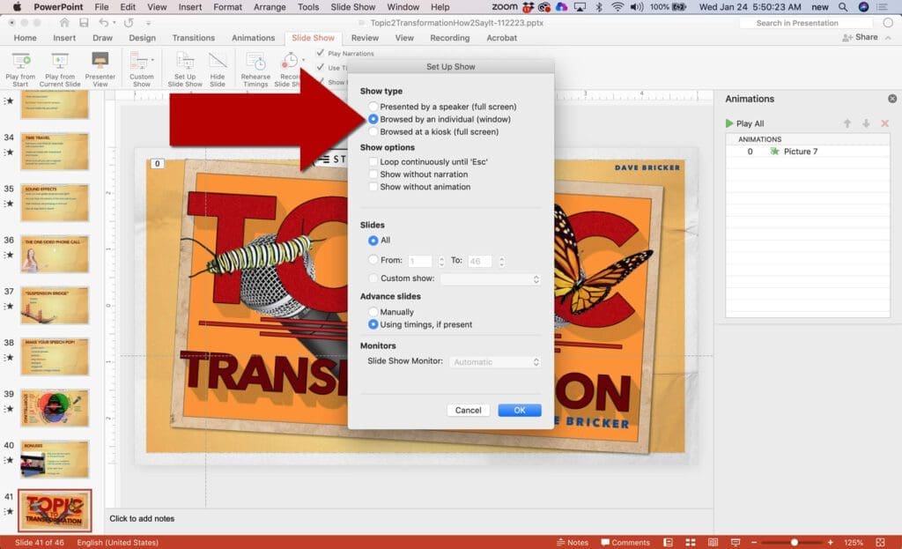Check 'Show without animation'
Screen dimensions: 902x549
coord(373,186)
